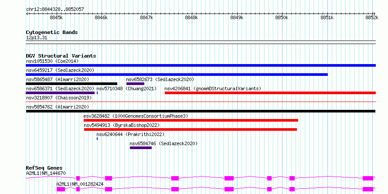Select the 12p13.31 band label
The height and width of the screenshot is (194, 388).
click(37, 38)
